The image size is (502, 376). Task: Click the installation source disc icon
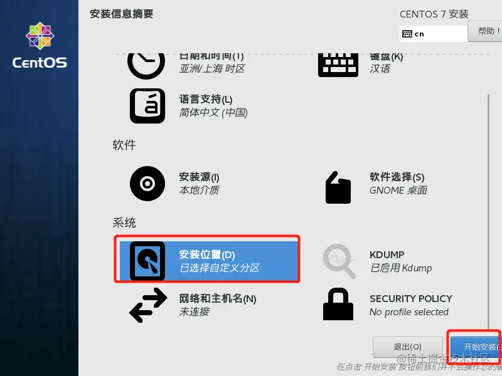pos(147,184)
